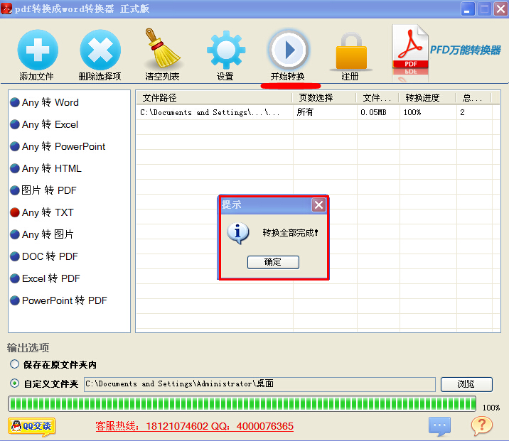Select DOC 转 PDF mode
Viewport: 509px width, 441px height.
click(44, 256)
